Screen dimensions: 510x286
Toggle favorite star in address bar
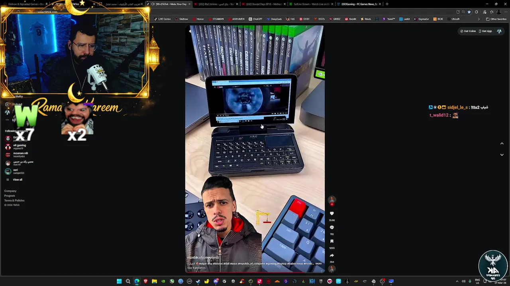[x=469, y=12]
